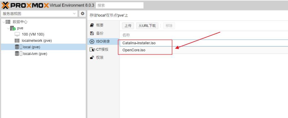Open the gear settings beside 服务器视图
Image resolution: width=288 pixels, height=118 pixels.
tap(83, 13)
